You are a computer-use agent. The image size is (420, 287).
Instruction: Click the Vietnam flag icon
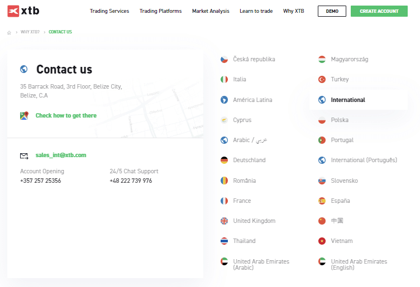tap(322, 241)
